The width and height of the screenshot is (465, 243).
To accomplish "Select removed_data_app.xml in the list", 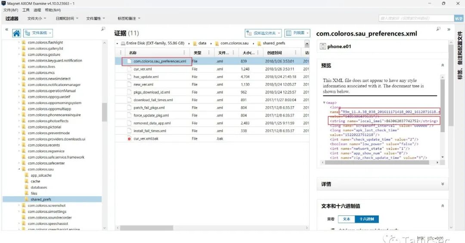I will tap(212, 123).
